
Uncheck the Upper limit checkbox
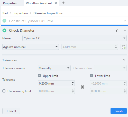(39, 76)
